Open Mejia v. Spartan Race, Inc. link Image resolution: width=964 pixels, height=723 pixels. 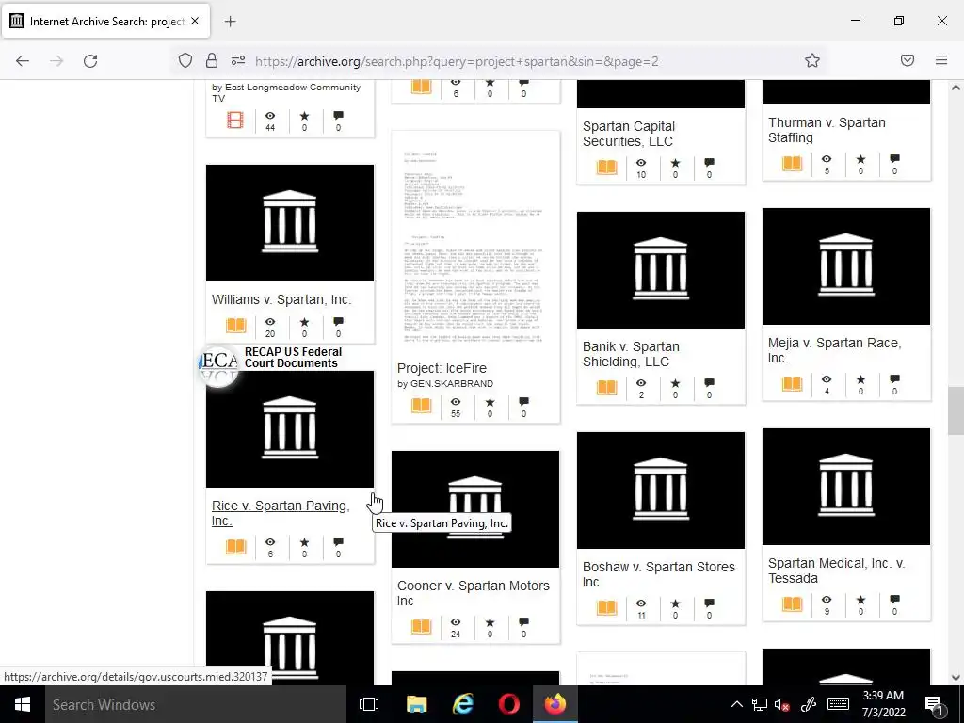(x=834, y=350)
